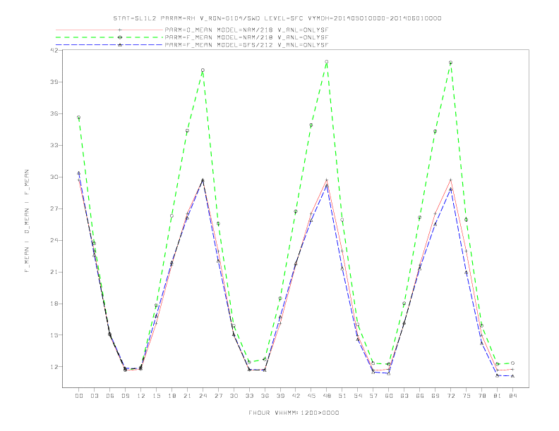Click x-axis tick label 33
Image resolution: width=559 pixels, height=431 pixels.
249,396
